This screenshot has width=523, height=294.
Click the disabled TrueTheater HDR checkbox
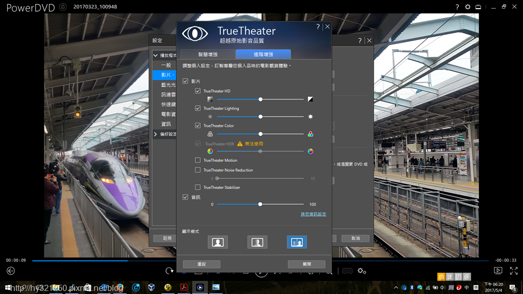pos(198,143)
